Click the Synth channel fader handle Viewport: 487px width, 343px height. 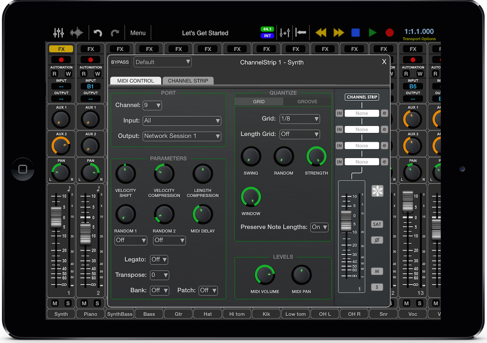[56, 217]
